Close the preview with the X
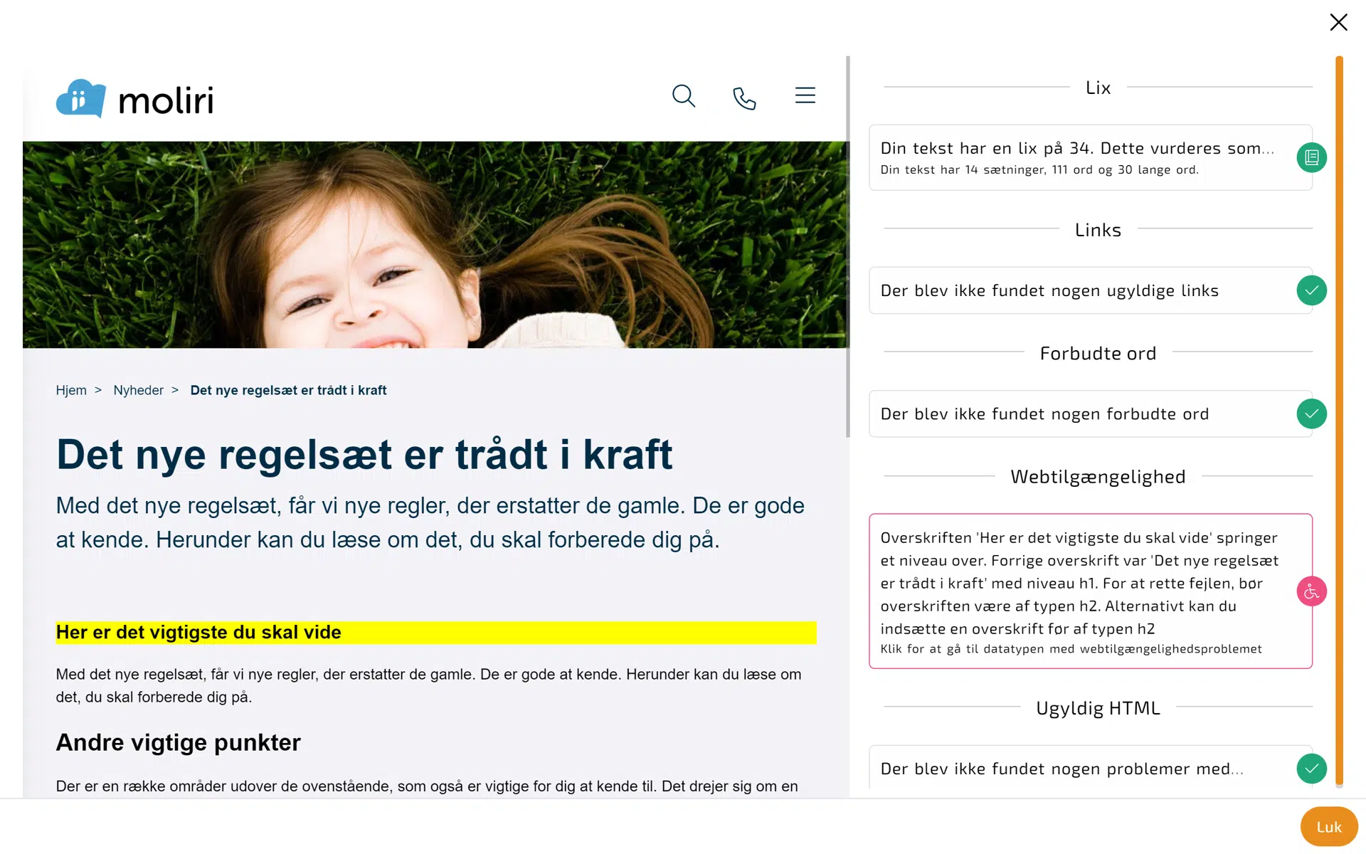 click(x=1338, y=23)
